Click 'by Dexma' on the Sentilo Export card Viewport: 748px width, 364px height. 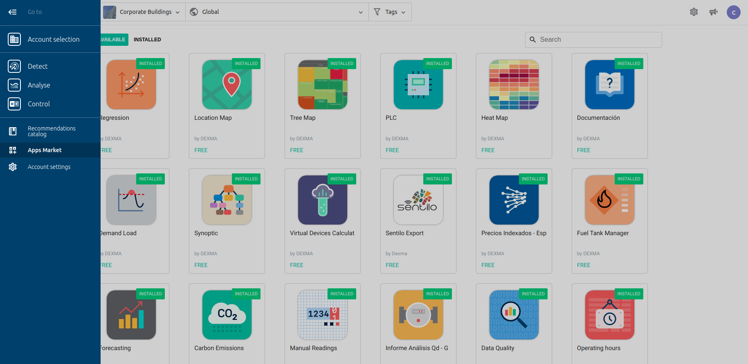[x=396, y=254]
